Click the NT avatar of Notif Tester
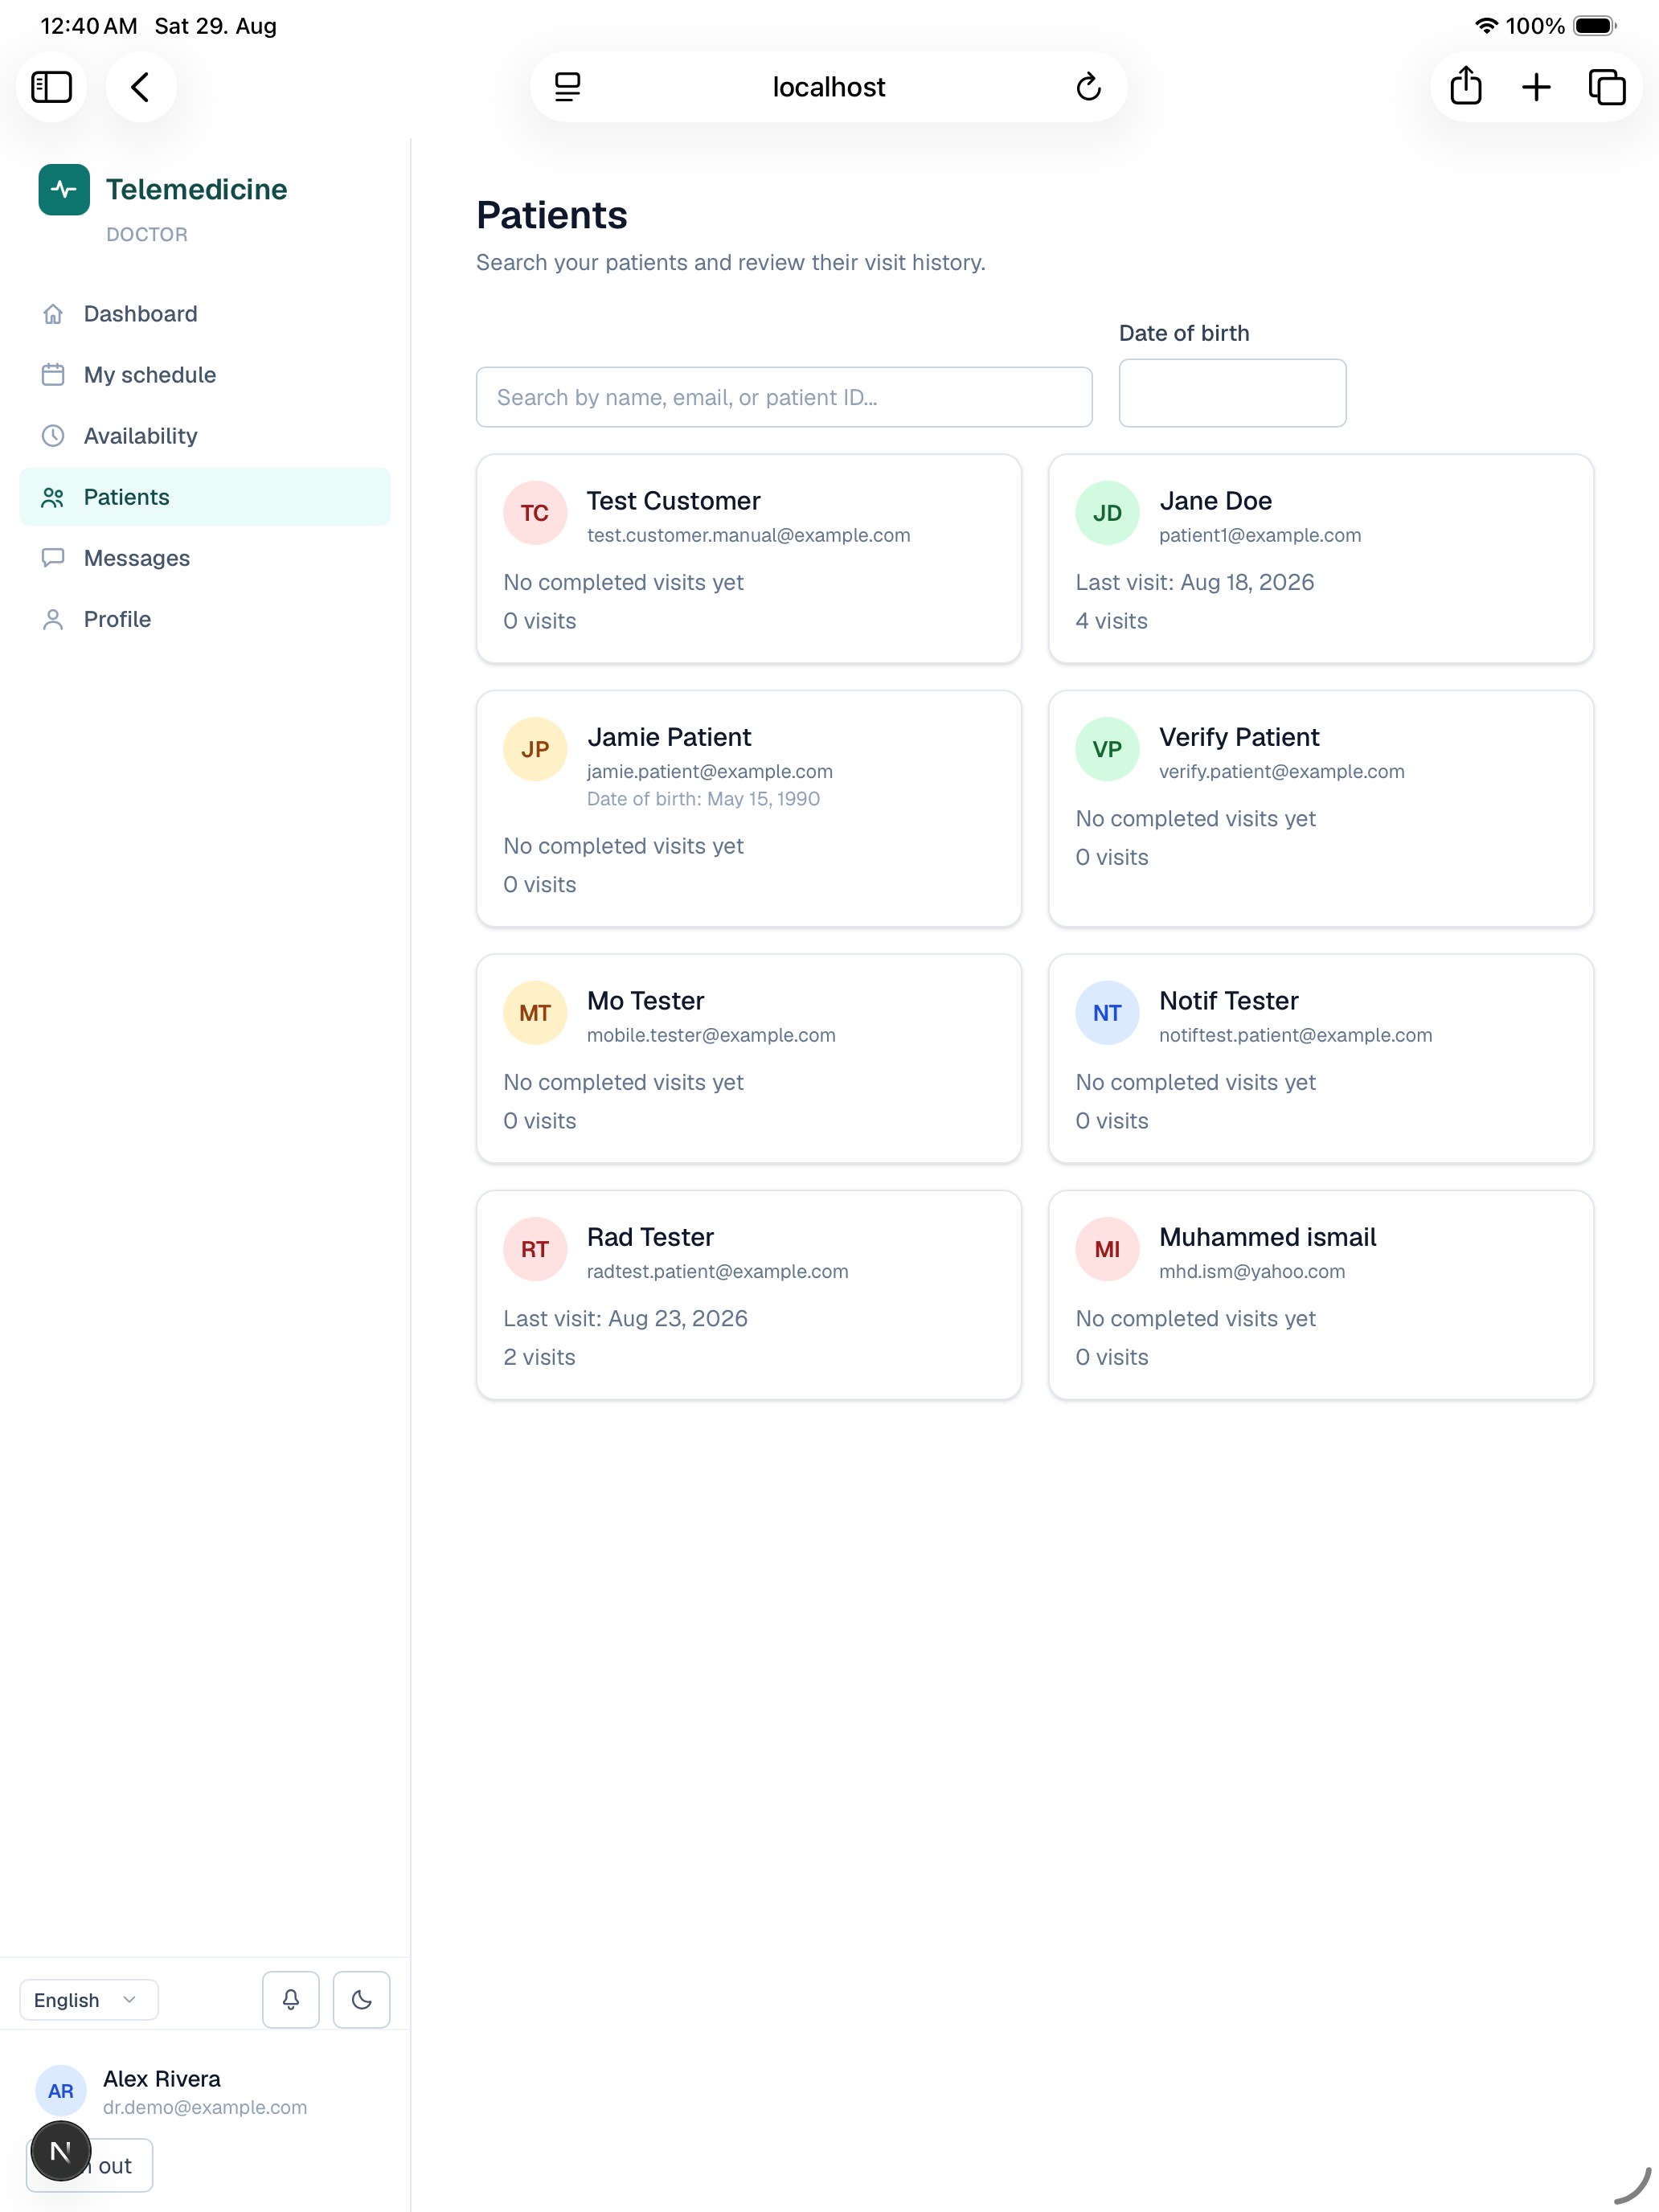This screenshot has width=1659, height=2212. 1107,1013
